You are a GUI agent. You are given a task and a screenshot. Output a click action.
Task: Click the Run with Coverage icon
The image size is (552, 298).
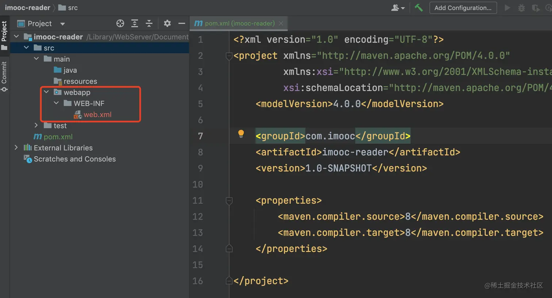click(x=536, y=8)
